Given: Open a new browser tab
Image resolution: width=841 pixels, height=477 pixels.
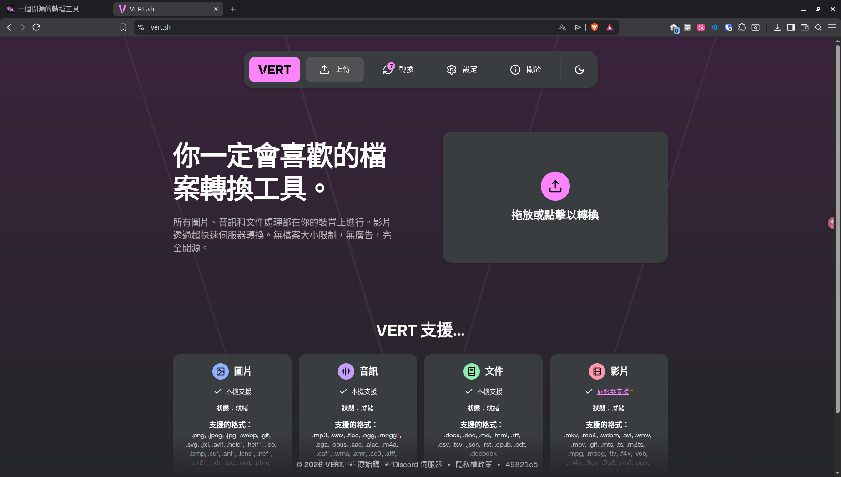Looking at the screenshot, I should pyautogui.click(x=233, y=9).
